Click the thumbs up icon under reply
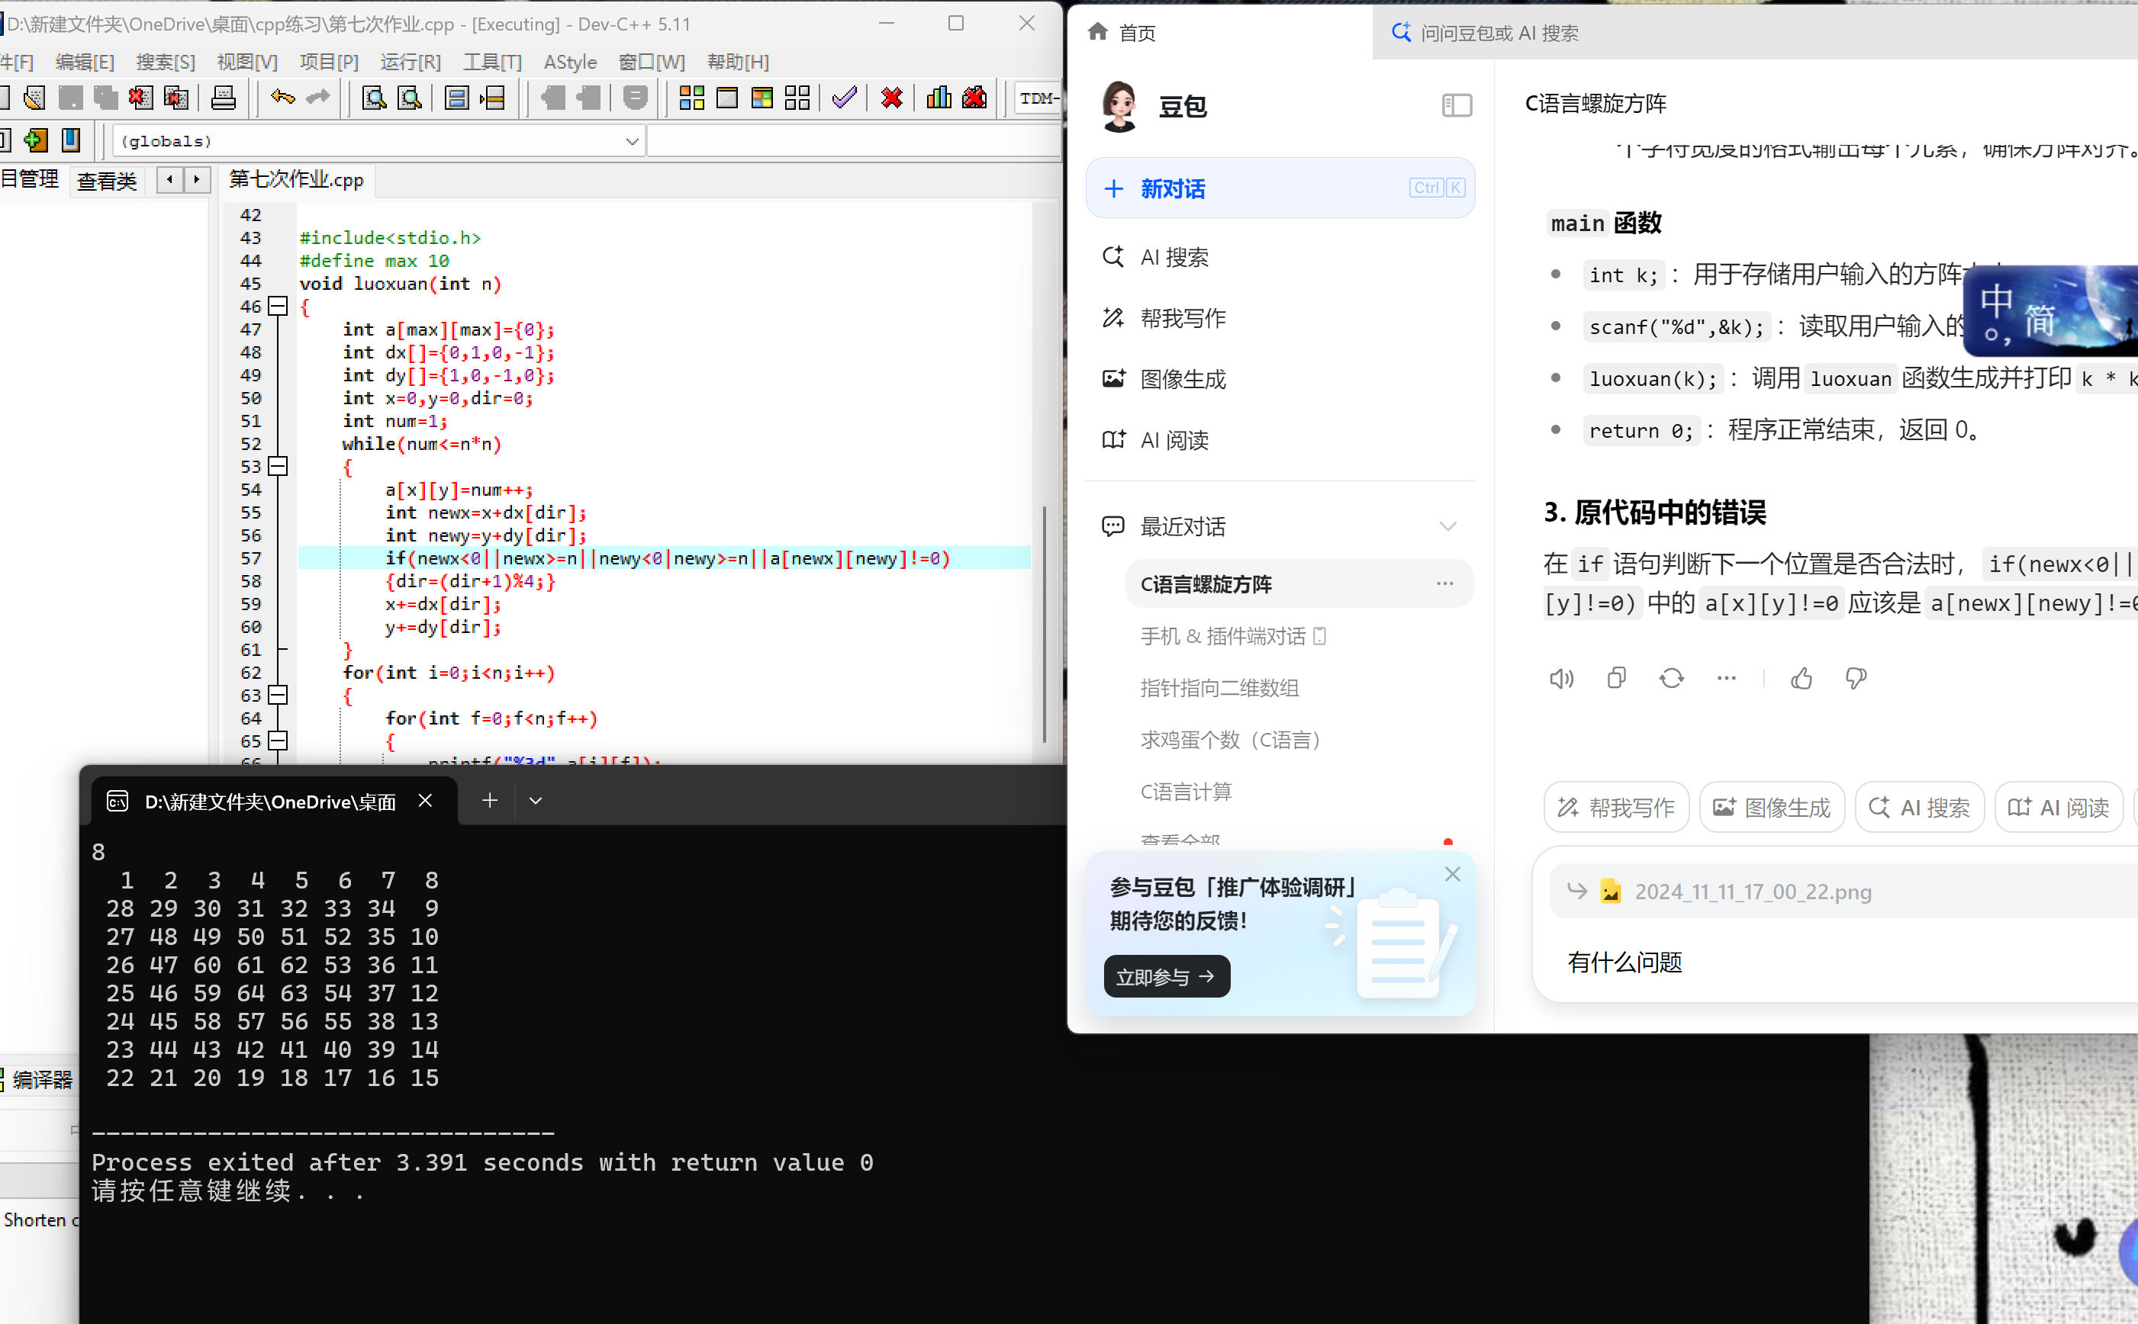The width and height of the screenshot is (2138, 1324). coord(1801,678)
